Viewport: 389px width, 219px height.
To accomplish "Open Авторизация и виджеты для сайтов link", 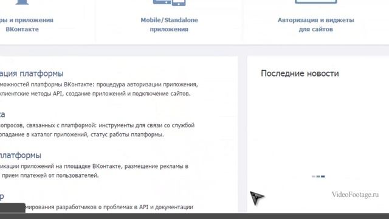I will coord(315,24).
